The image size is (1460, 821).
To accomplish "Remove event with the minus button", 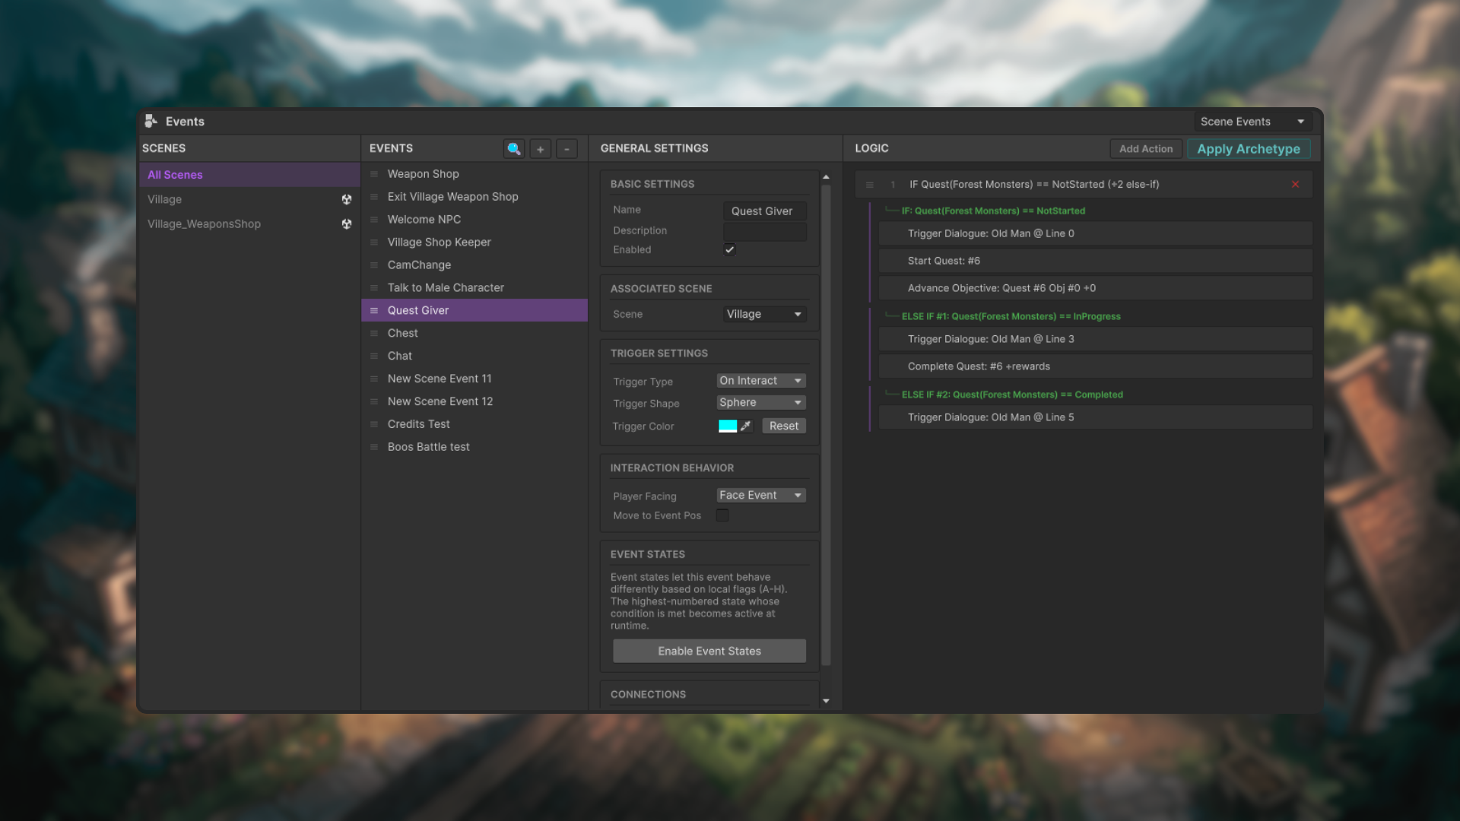I will (x=567, y=149).
